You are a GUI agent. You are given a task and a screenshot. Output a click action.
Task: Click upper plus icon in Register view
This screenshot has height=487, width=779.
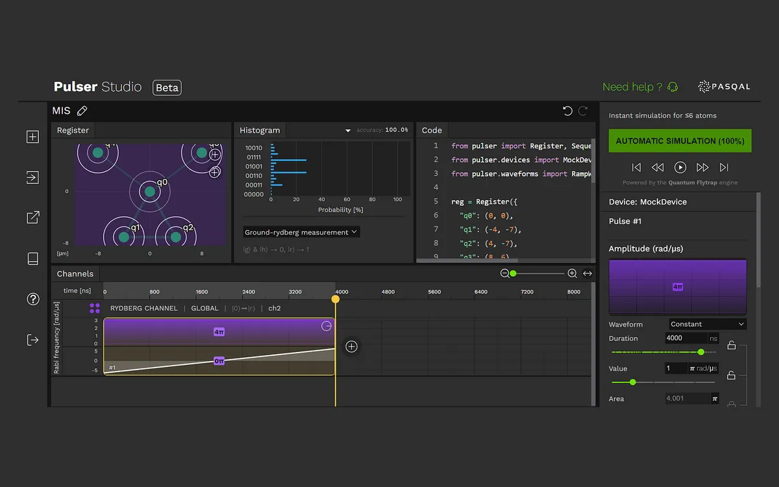click(x=215, y=155)
